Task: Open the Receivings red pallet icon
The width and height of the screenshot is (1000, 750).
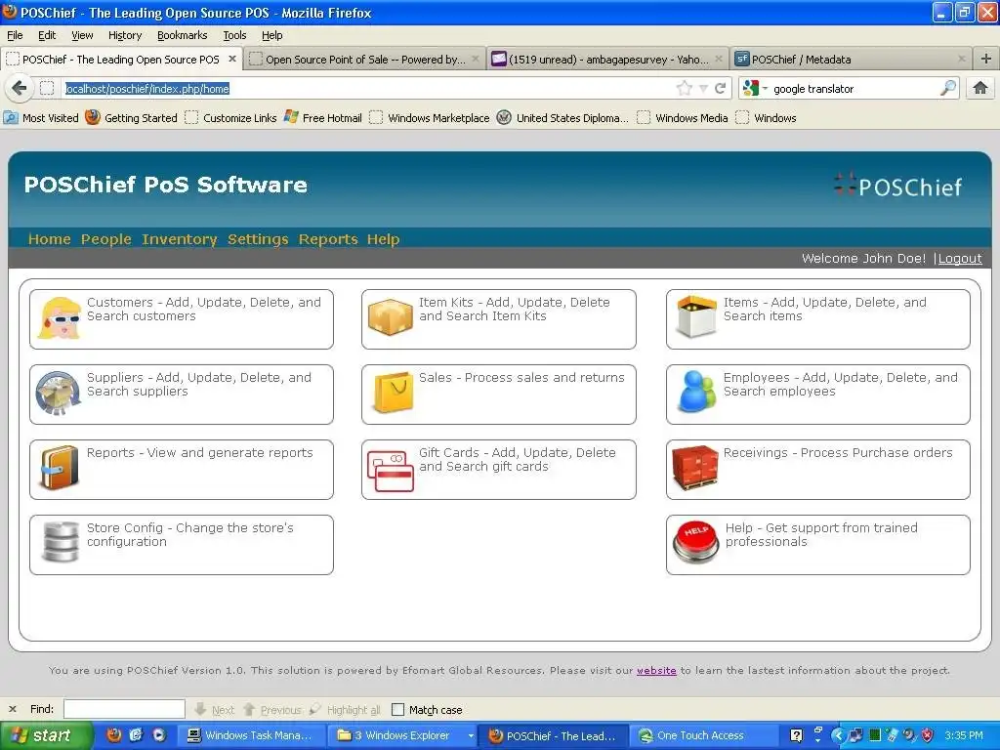Action: 695,468
